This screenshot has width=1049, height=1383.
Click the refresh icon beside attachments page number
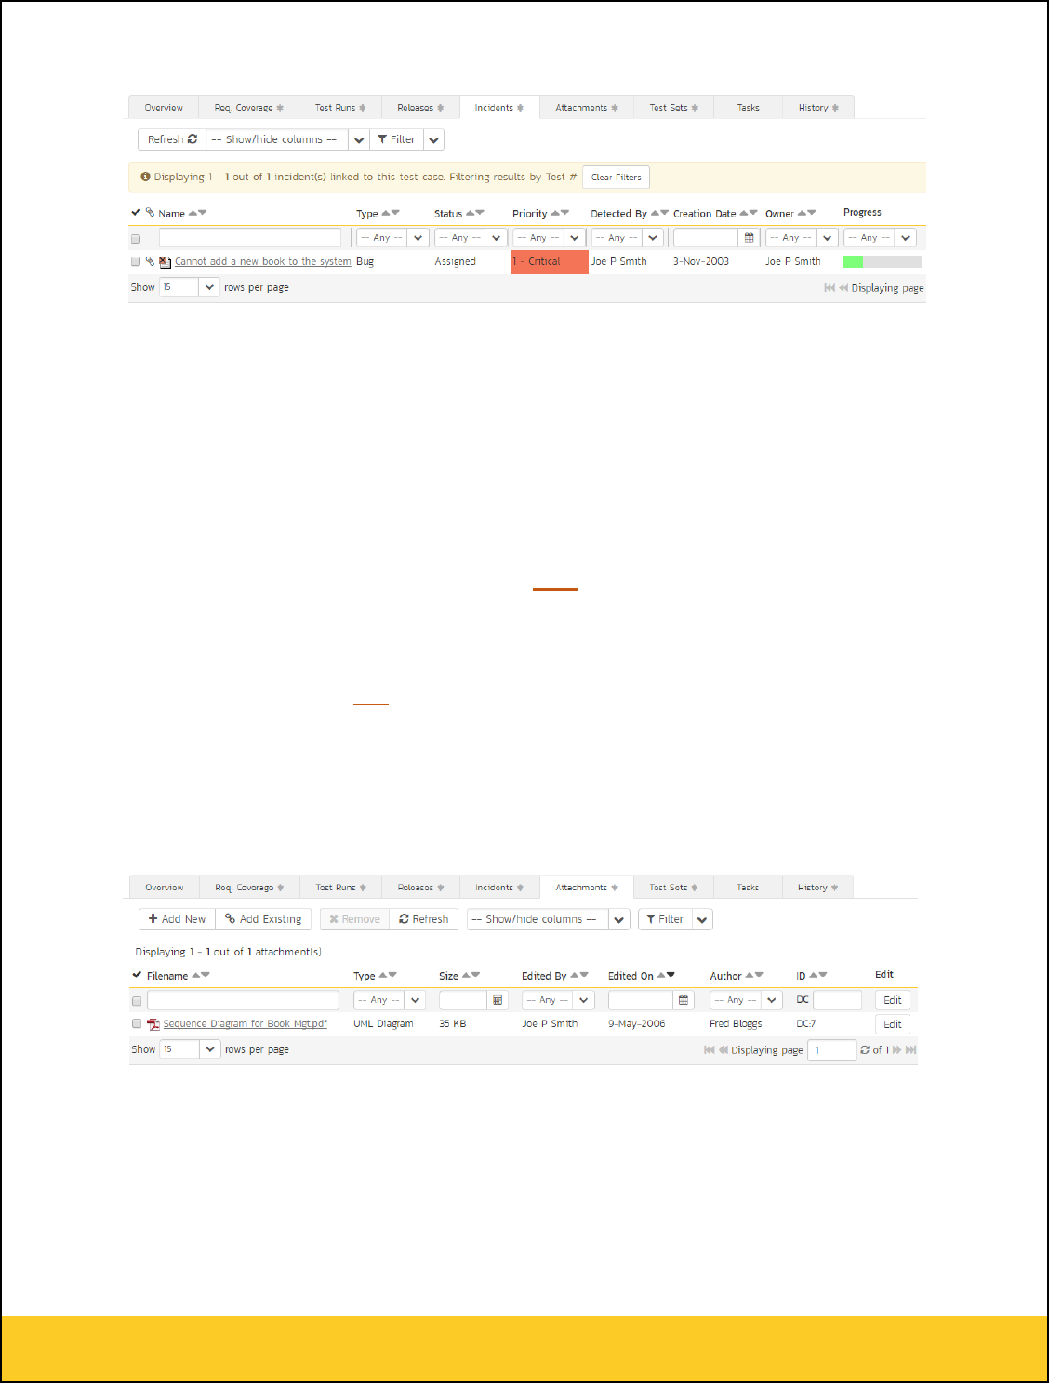[x=865, y=1050]
